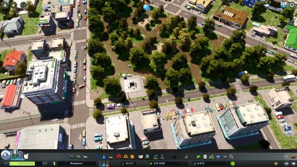
Task: Click the 310 196 money balance
Action: pyautogui.click(x=159, y=163)
